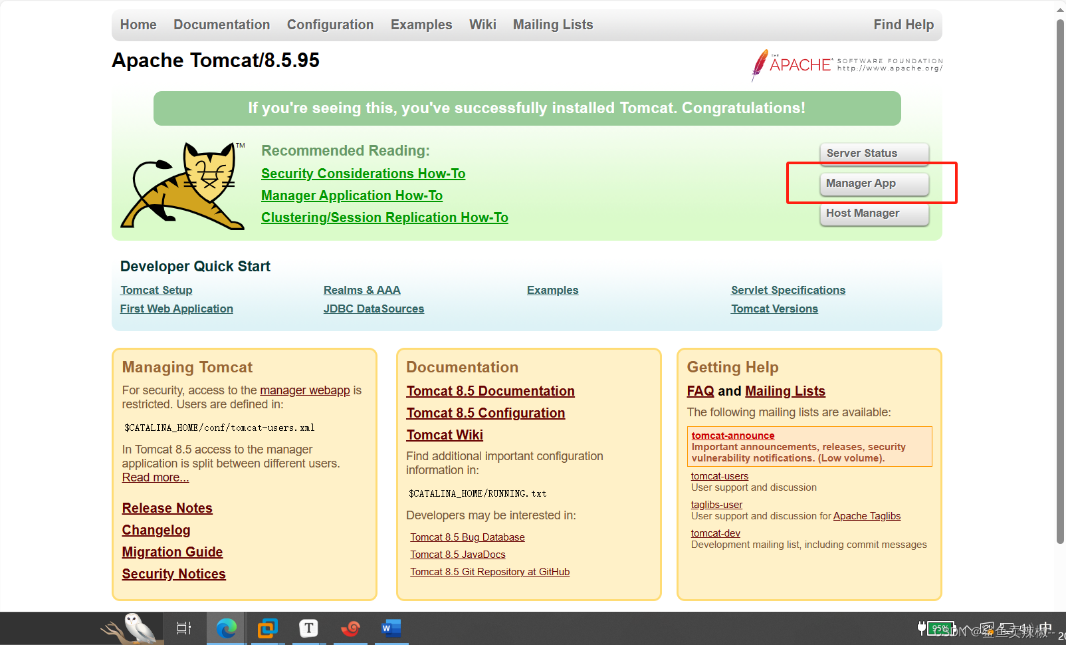Open the Release Notes link

click(x=167, y=508)
